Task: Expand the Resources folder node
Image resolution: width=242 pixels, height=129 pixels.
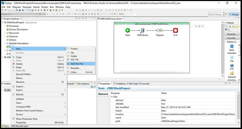Action: [x=5, y=33]
